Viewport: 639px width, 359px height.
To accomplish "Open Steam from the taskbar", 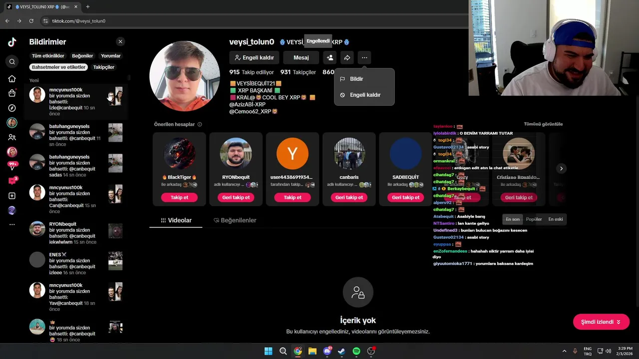I will (341, 351).
